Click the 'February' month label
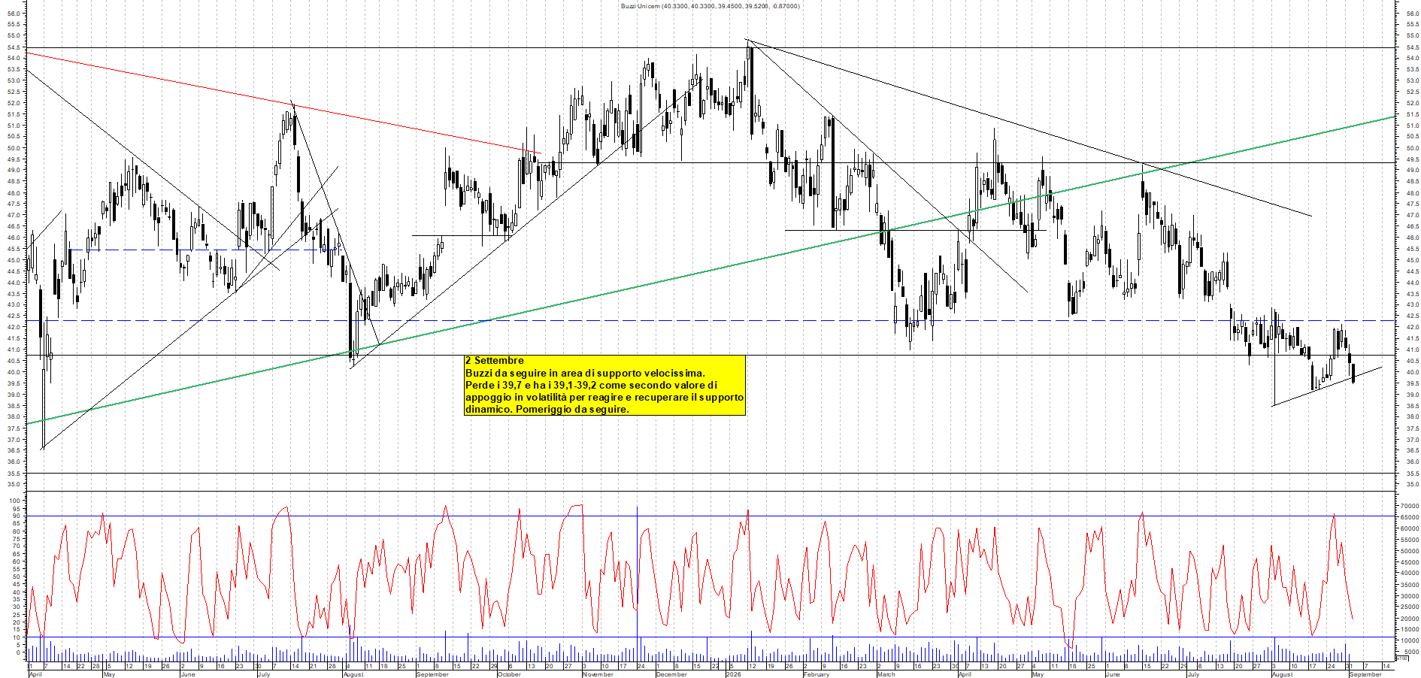The image size is (1421, 678). tap(817, 674)
